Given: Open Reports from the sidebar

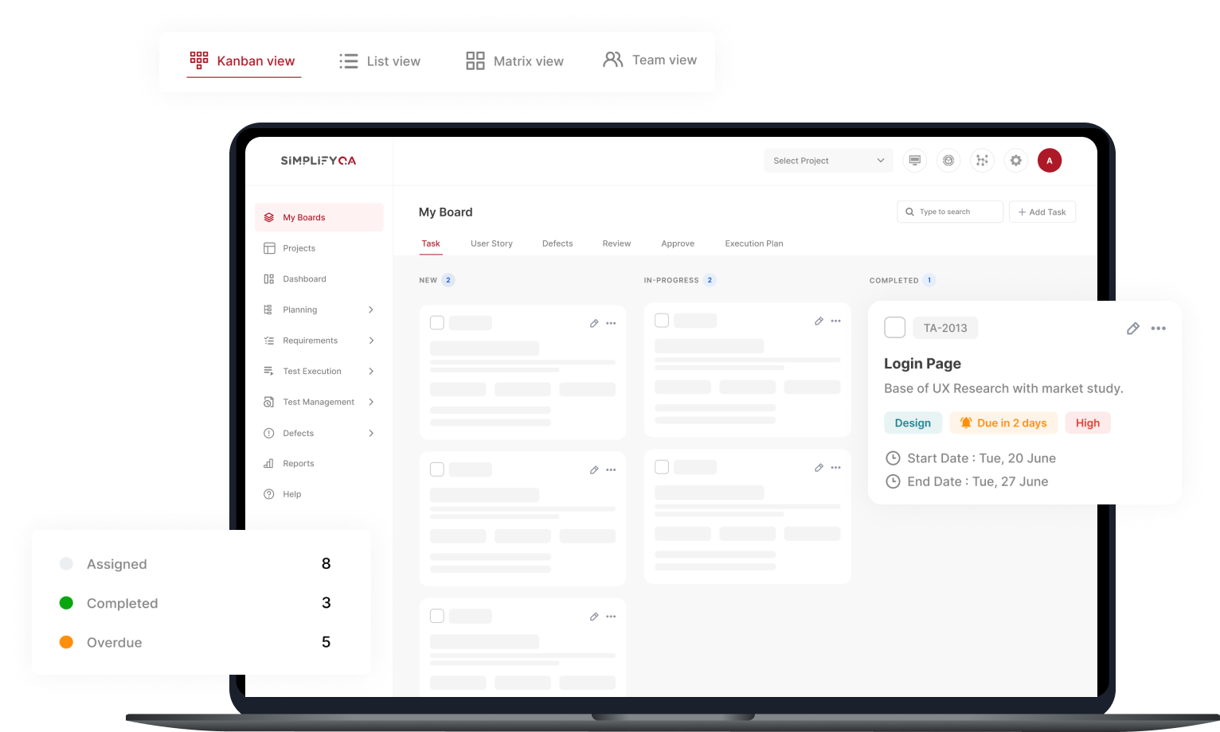Looking at the screenshot, I should click(298, 464).
